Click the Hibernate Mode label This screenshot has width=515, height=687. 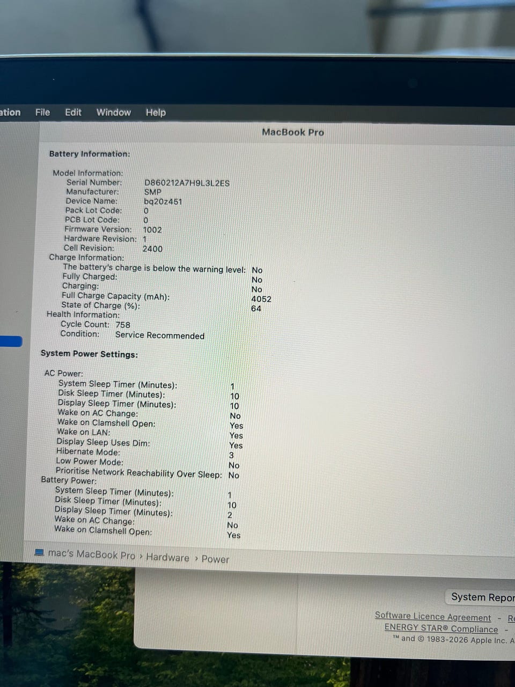pyautogui.click(x=88, y=452)
